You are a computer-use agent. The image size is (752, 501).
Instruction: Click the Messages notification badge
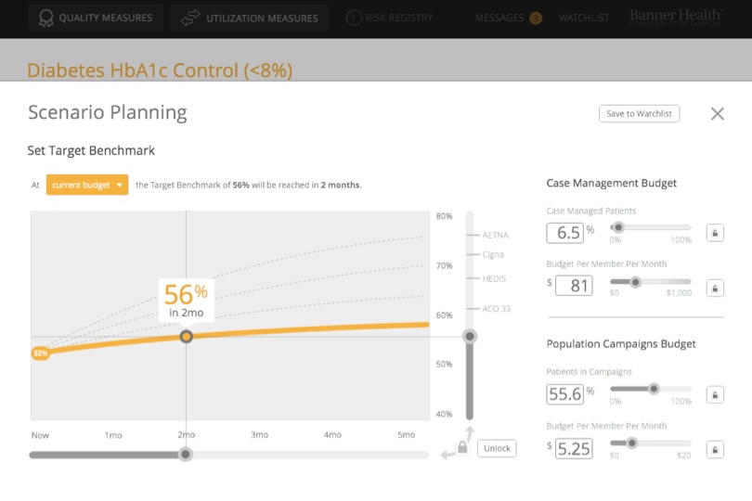536,18
